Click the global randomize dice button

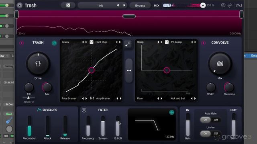[x=68, y=5]
